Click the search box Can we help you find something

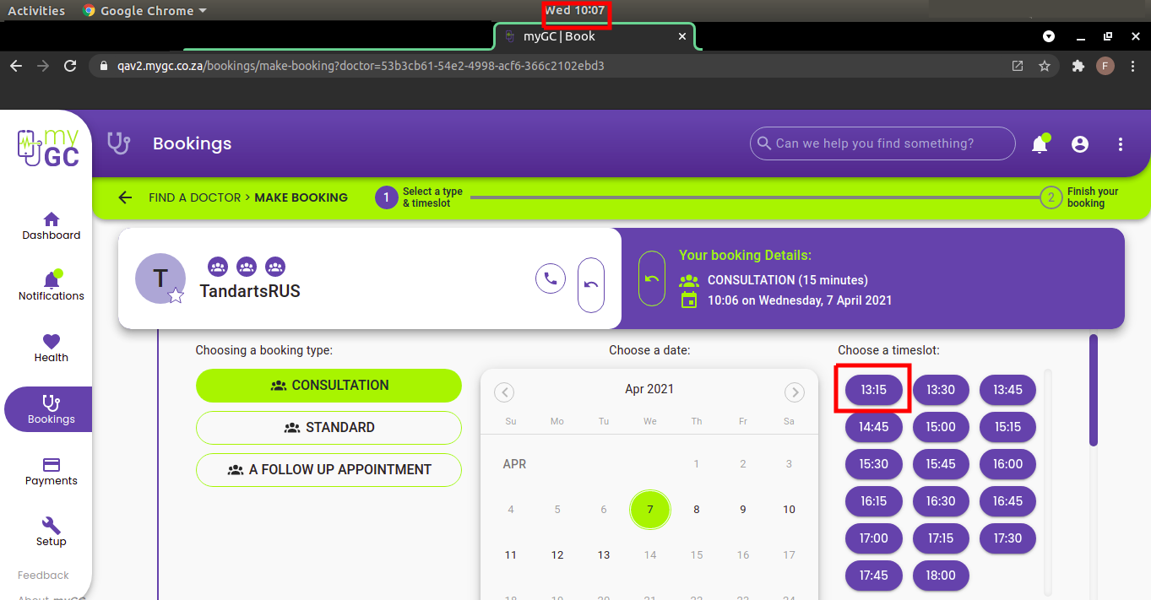click(x=882, y=143)
